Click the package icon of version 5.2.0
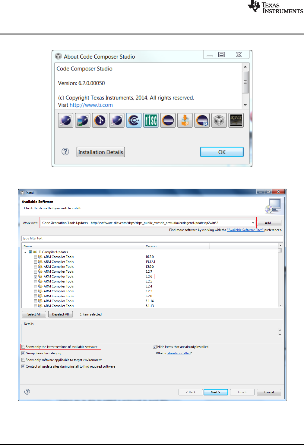This screenshot has width=304, height=445. 40,296
